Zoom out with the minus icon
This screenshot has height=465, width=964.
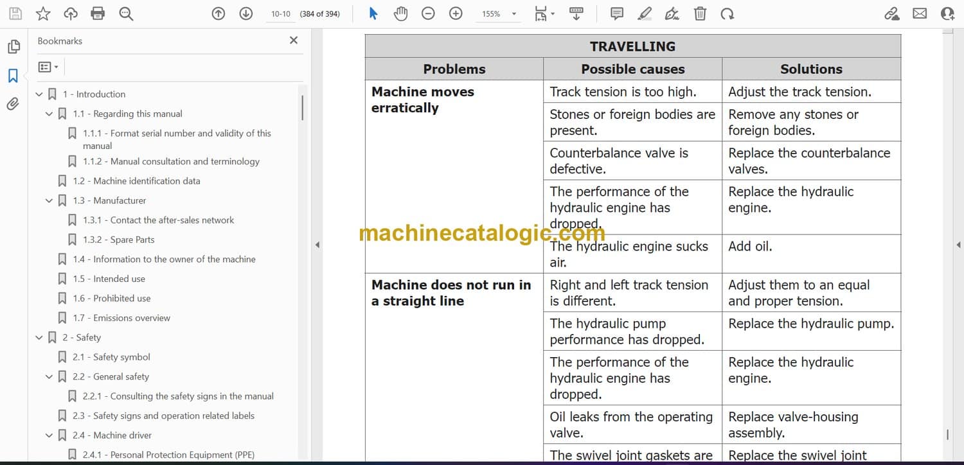(428, 13)
